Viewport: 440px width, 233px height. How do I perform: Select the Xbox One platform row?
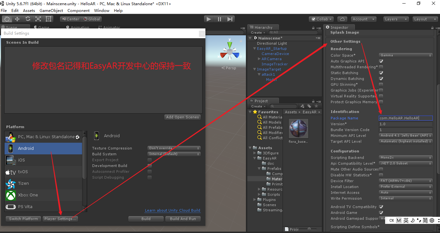point(43,195)
